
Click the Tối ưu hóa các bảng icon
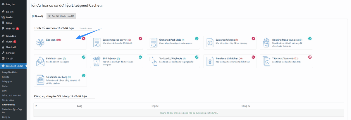coord(40,80)
